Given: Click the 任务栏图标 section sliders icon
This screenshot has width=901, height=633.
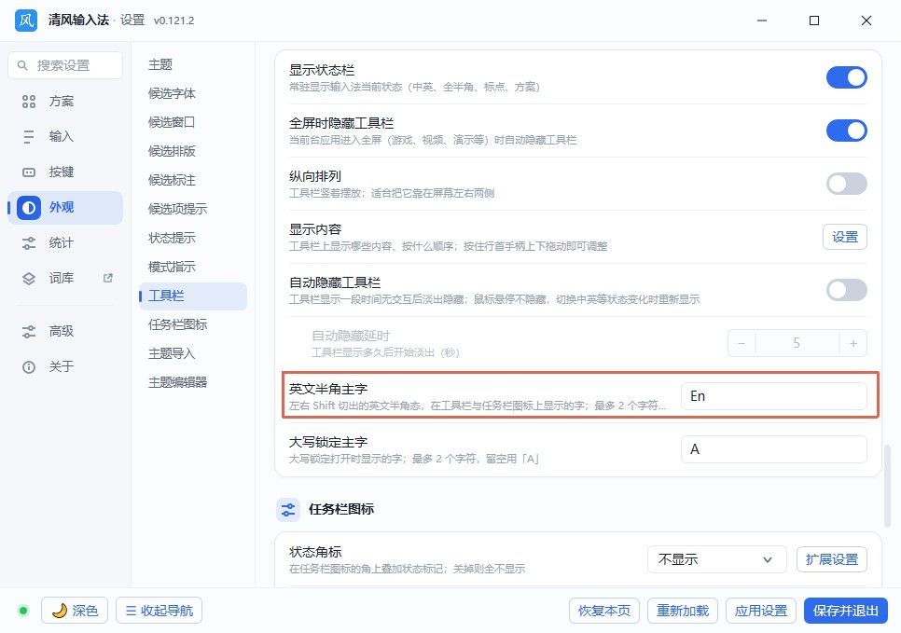Looking at the screenshot, I should click(x=288, y=510).
